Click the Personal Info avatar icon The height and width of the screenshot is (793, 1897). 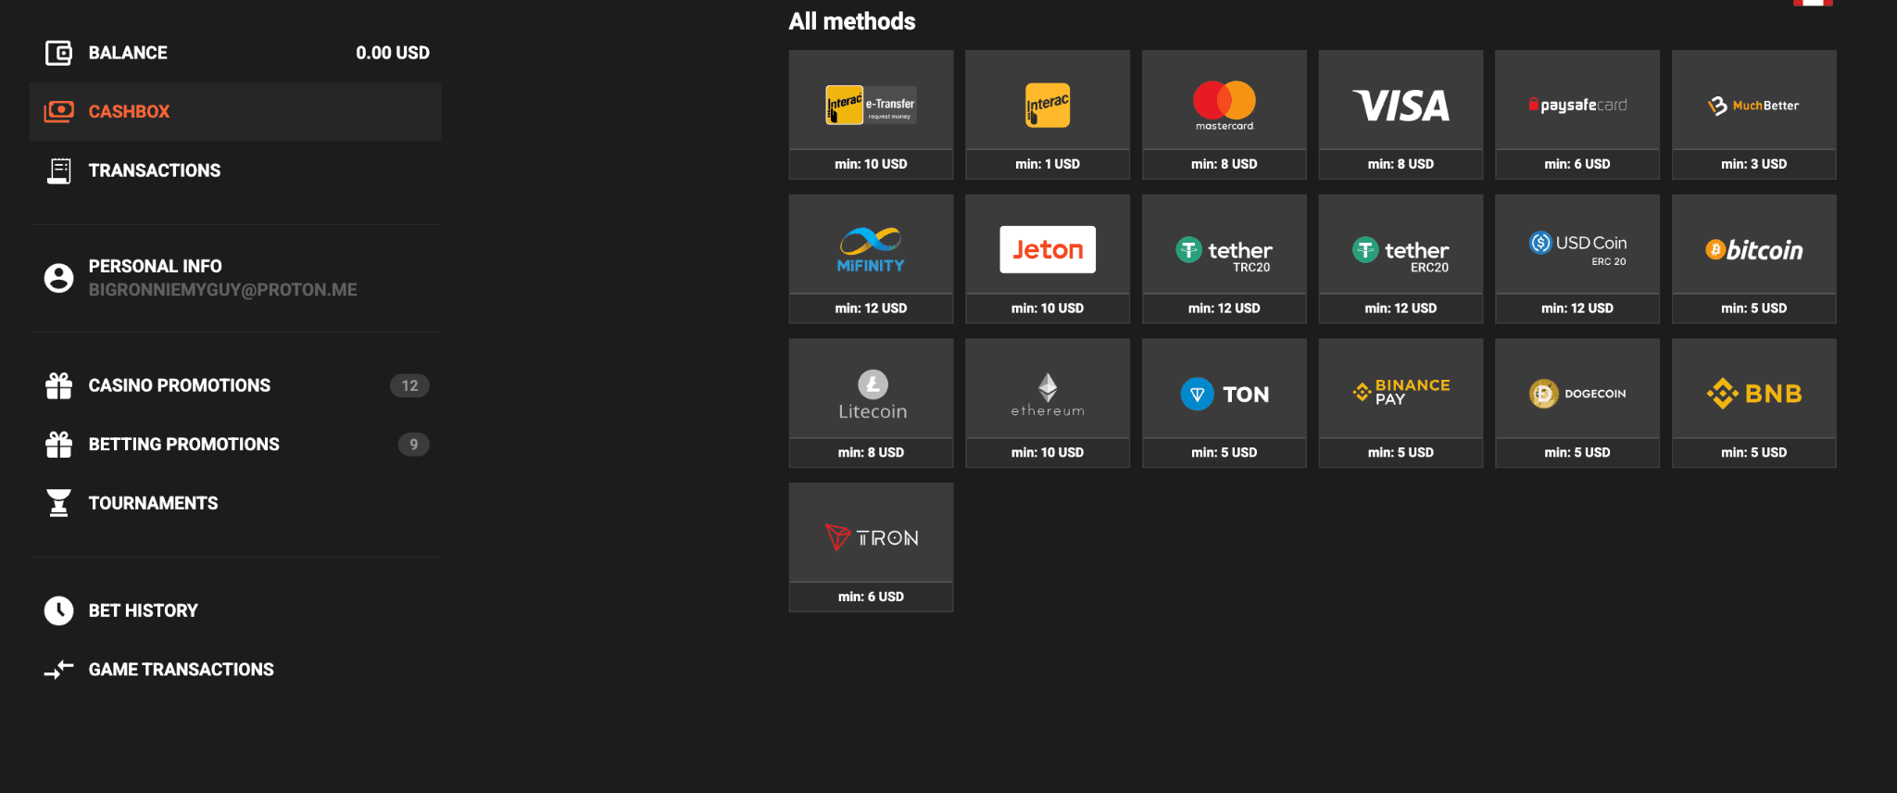click(58, 277)
